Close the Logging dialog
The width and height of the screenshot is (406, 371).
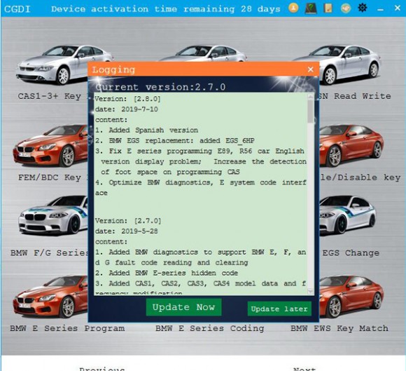coord(311,69)
